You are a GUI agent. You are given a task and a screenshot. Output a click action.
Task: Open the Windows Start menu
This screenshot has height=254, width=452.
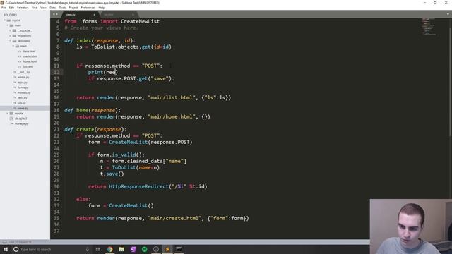coord(6,249)
